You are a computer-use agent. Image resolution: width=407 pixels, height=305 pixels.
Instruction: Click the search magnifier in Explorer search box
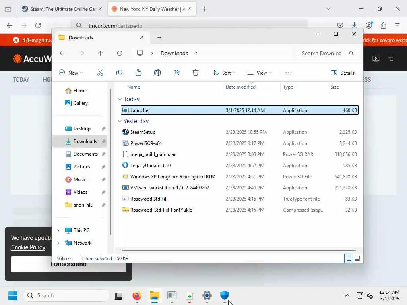[x=351, y=53]
